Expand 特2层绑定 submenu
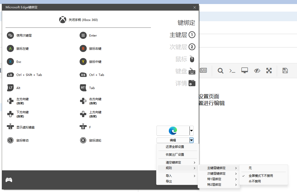The image size is (297, 192). pos(219,185)
